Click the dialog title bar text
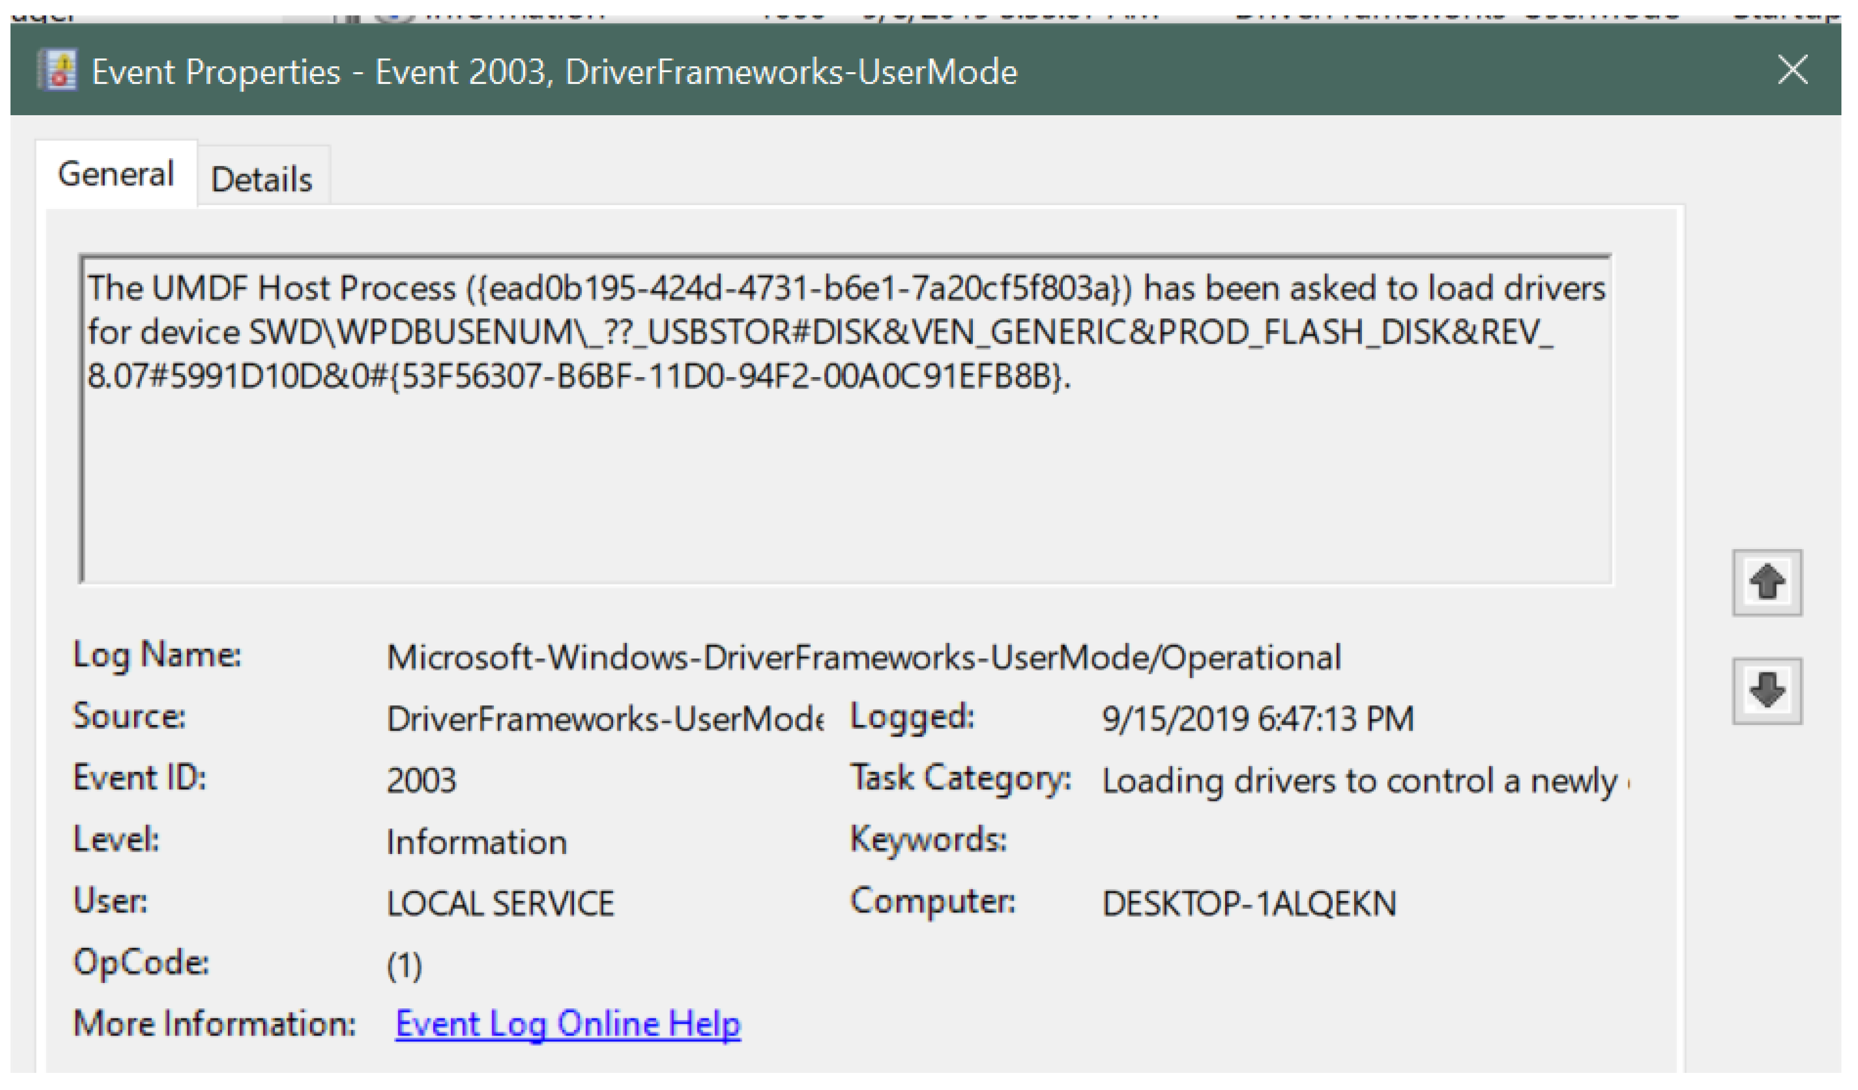The height and width of the screenshot is (1090, 1858). tap(555, 72)
